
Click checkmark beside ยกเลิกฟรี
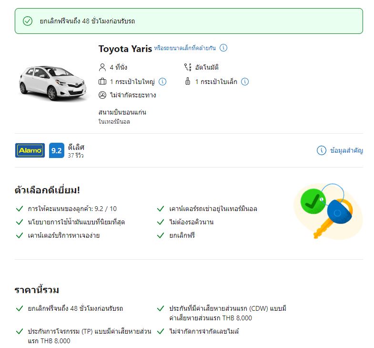(161, 235)
